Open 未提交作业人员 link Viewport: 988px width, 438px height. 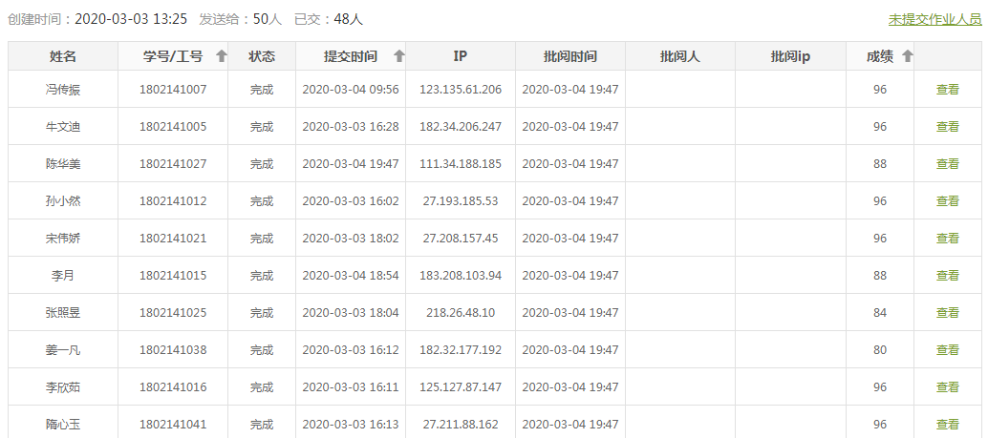pos(934,19)
